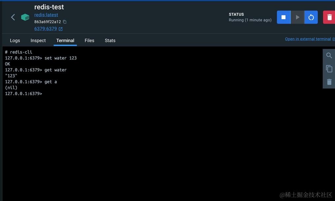
Task: Click the container ID text 863a69f22a12
Action: 47,22
